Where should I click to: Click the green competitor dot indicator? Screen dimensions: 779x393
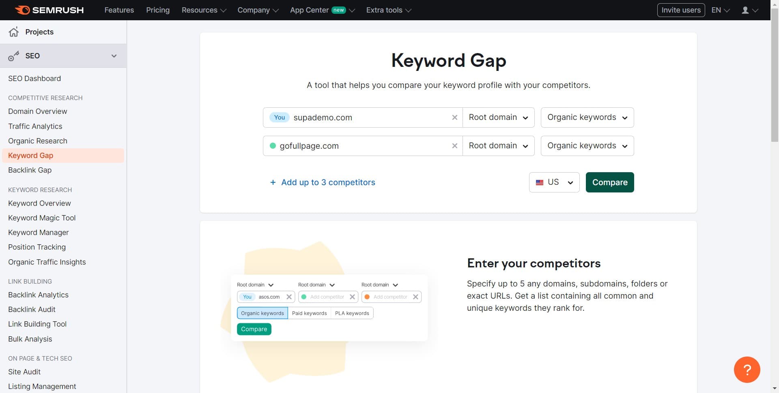(x=273, y=145)
